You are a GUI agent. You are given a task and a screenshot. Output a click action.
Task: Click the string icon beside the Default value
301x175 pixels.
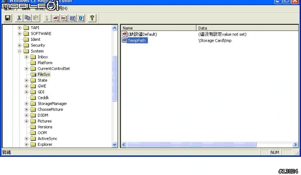tap(124, 34)
